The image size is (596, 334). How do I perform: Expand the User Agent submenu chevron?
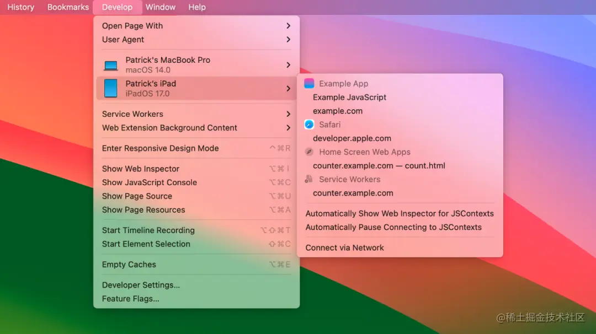point(288,40)
